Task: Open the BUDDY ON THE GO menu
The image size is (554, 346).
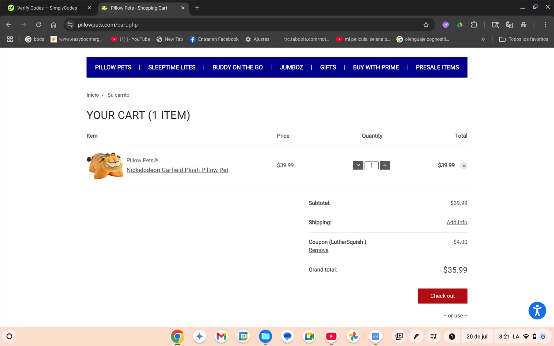Action: pos(237,68)
